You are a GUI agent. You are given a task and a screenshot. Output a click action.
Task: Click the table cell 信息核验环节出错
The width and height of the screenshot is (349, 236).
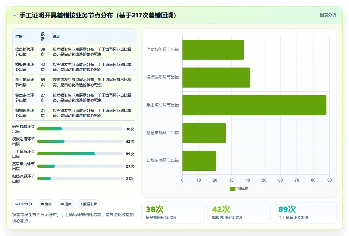pyautogui.click(x=25, y=52)
